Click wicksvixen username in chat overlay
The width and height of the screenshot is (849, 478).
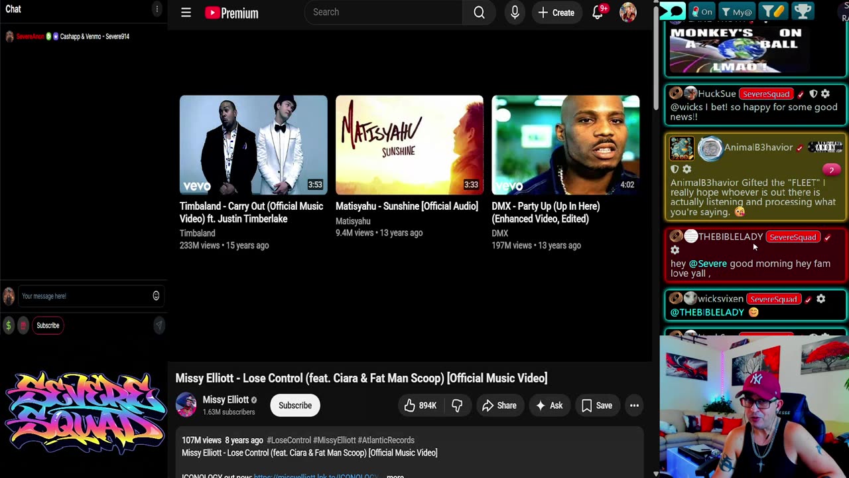click(x=720, y=299)
